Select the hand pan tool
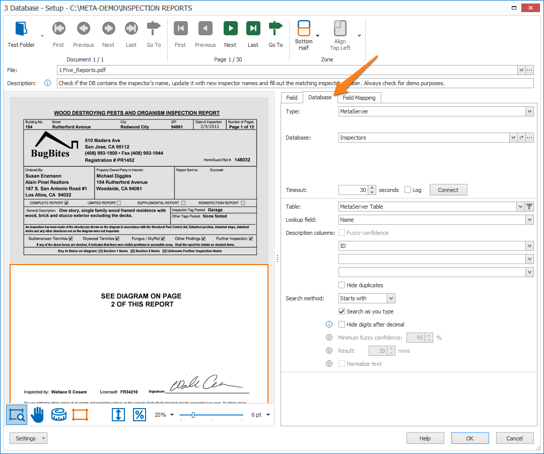Screen dimensions: 544x454 [37, 415]
